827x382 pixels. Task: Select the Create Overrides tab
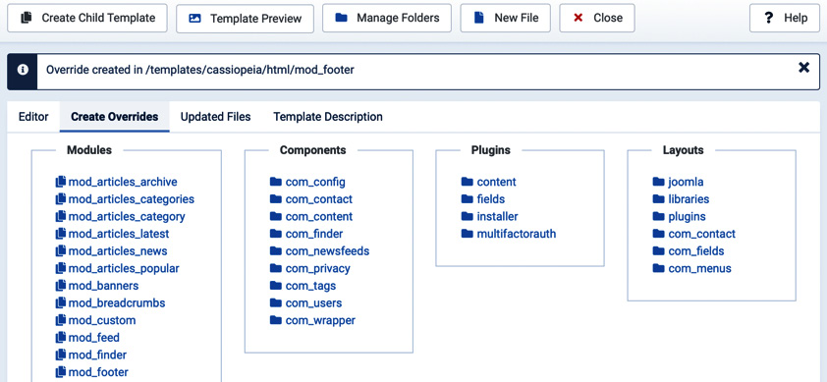115,117
